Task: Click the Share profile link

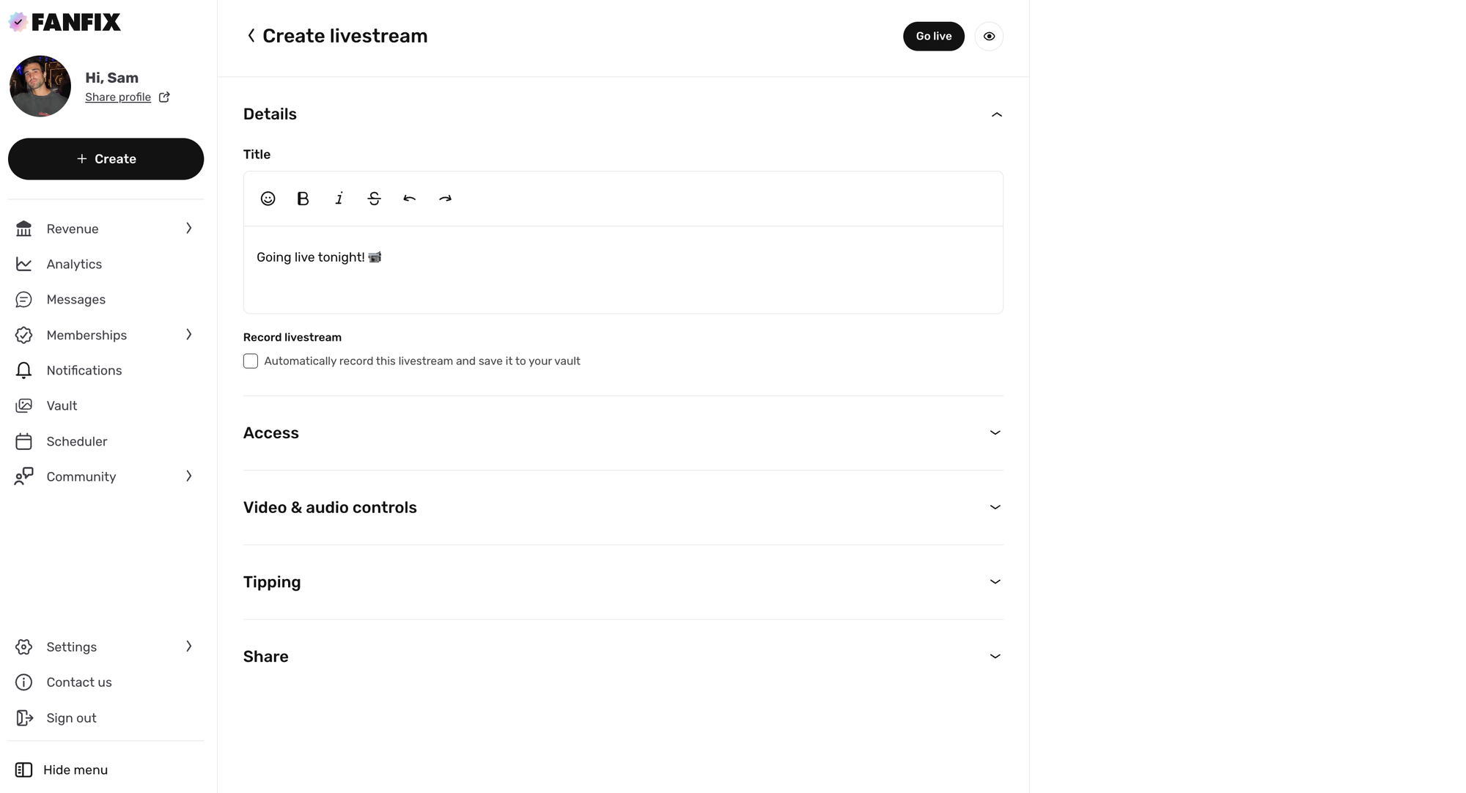Action: coord(118,97)
